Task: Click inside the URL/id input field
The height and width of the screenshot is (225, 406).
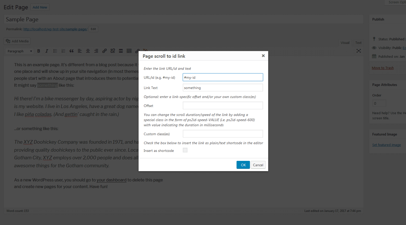Action: pyautogui.click(x=223, y=77)
